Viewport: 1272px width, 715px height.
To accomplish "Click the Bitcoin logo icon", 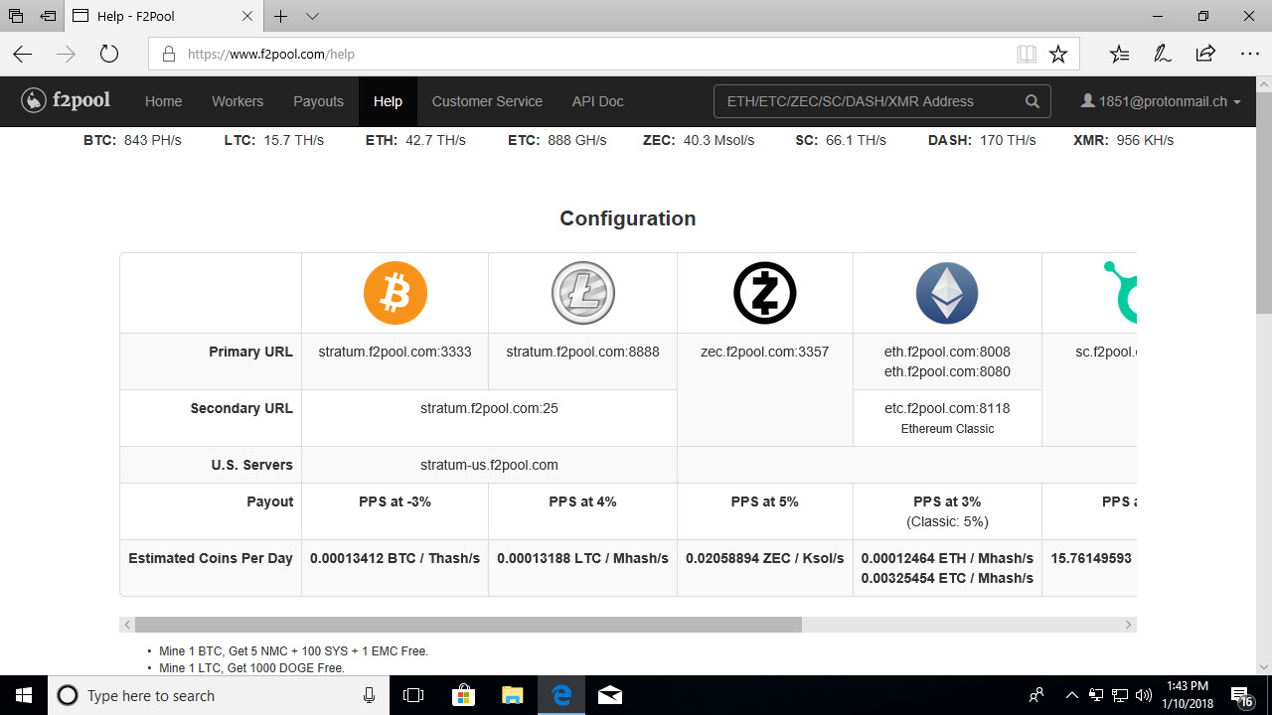I will [396, 293].
